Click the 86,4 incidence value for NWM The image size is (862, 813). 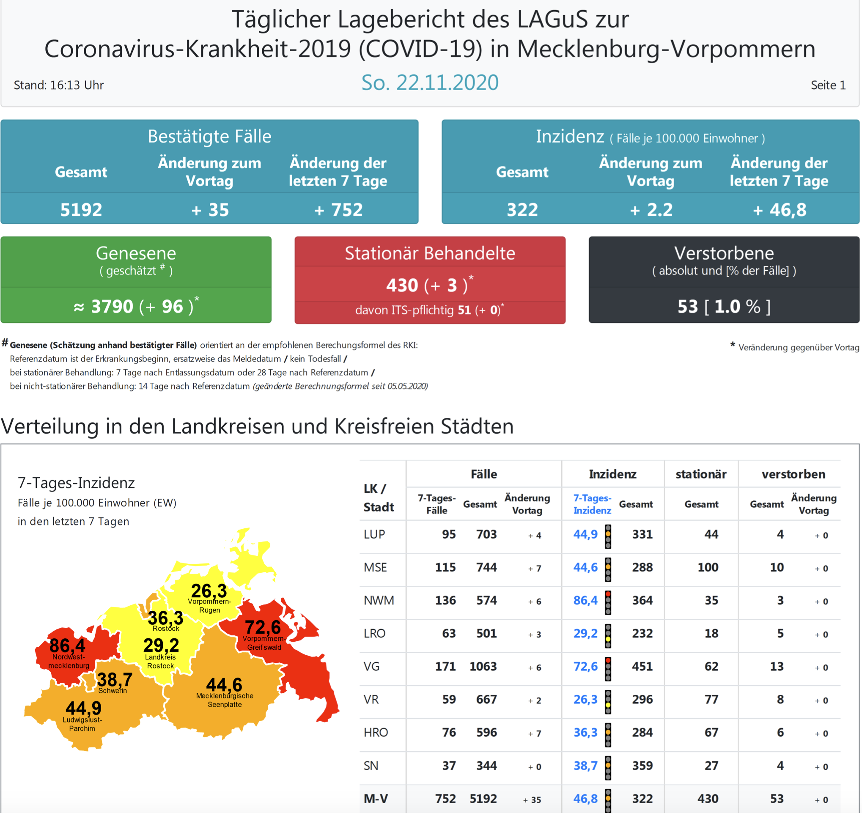click(x=585, y=601)
